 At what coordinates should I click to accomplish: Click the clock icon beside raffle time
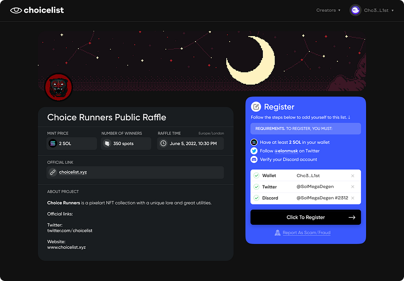(164, 143)
